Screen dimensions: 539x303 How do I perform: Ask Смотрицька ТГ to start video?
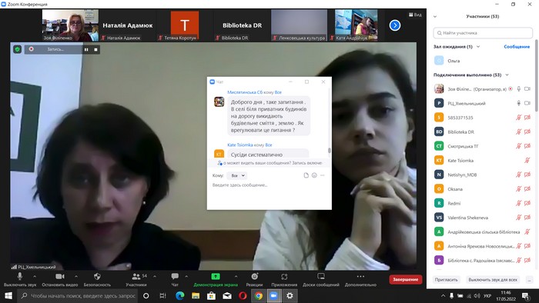527,146
